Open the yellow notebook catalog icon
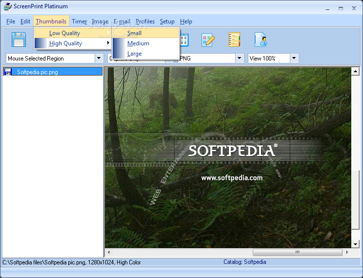The height and width of the screenshot is (278, 363). coord(234,40)
